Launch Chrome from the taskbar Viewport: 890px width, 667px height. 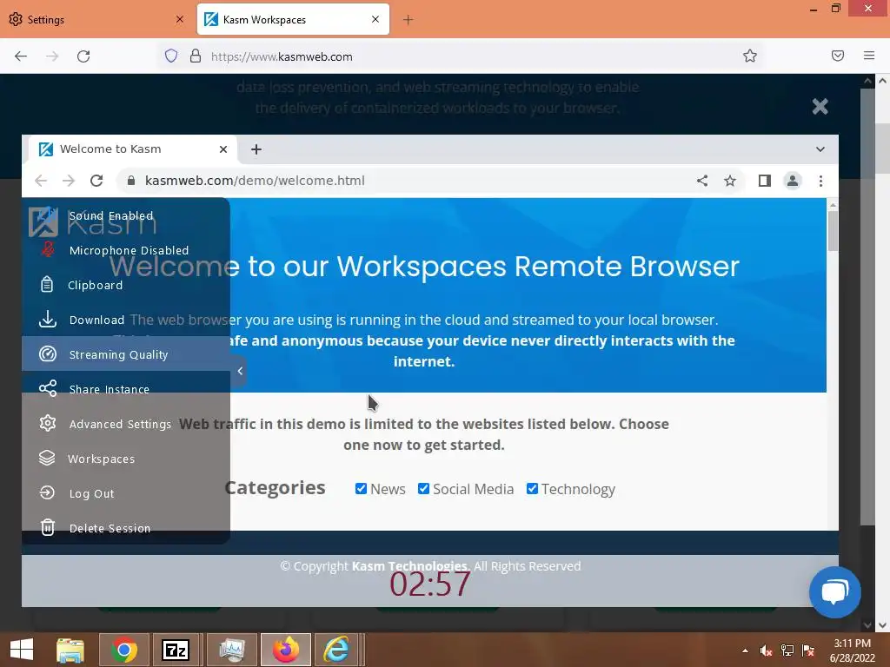click(124, 650)
